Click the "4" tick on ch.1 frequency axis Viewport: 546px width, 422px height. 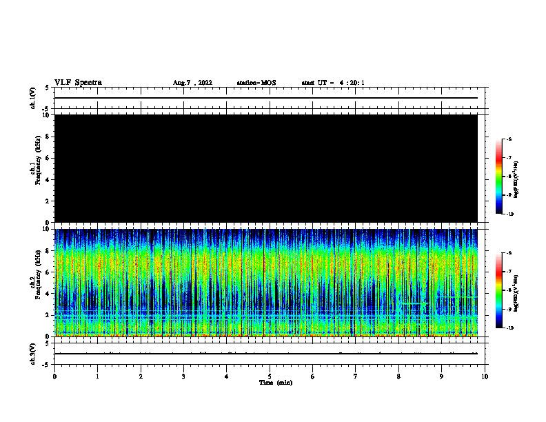coord(48,180)
